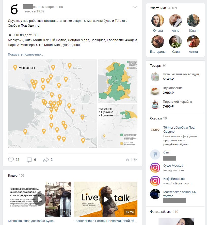Open Юлана's member profile avatar
The image size is (207, 225).
[x=158, y=21]
